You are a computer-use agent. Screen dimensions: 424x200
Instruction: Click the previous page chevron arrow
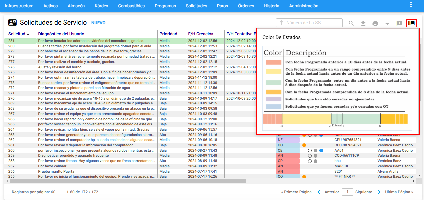click(319, 192)
